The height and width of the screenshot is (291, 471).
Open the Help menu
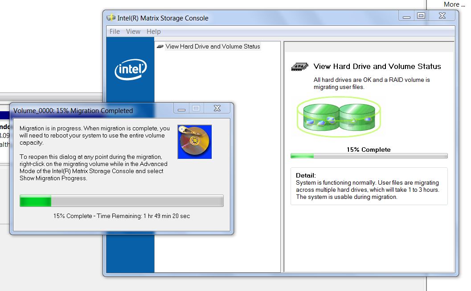[153, 32]
